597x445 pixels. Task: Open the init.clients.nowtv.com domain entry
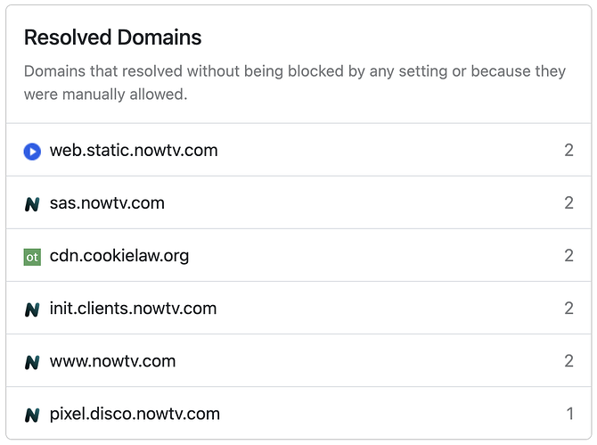(133, 309)
